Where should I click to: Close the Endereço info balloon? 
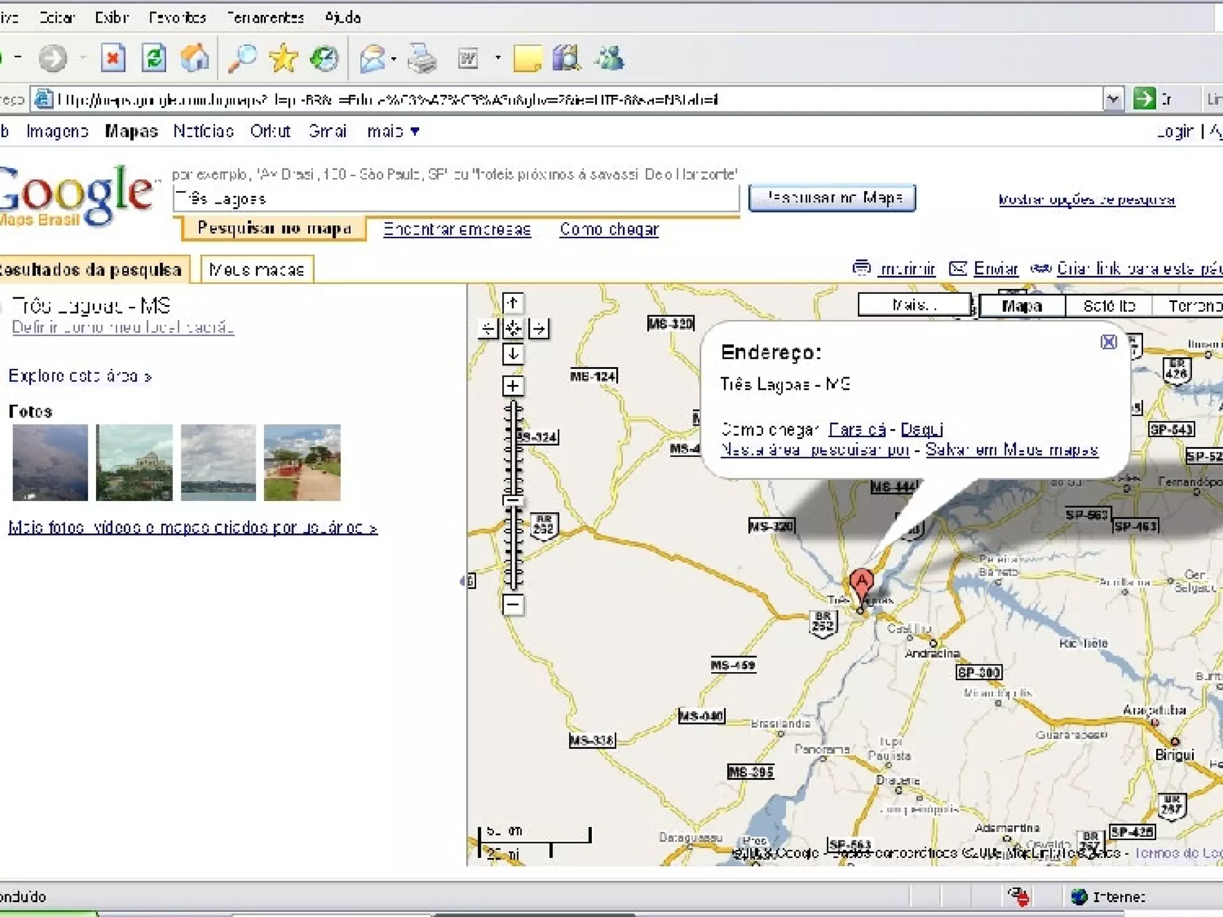(1108, 341)
